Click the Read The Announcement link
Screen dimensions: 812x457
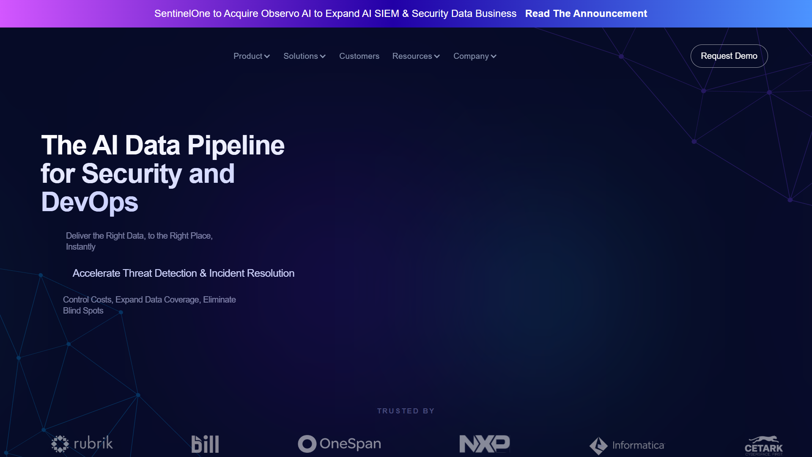coord(586,14)
